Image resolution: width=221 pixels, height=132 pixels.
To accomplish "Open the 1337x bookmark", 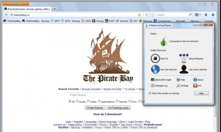I will [86, 21].
